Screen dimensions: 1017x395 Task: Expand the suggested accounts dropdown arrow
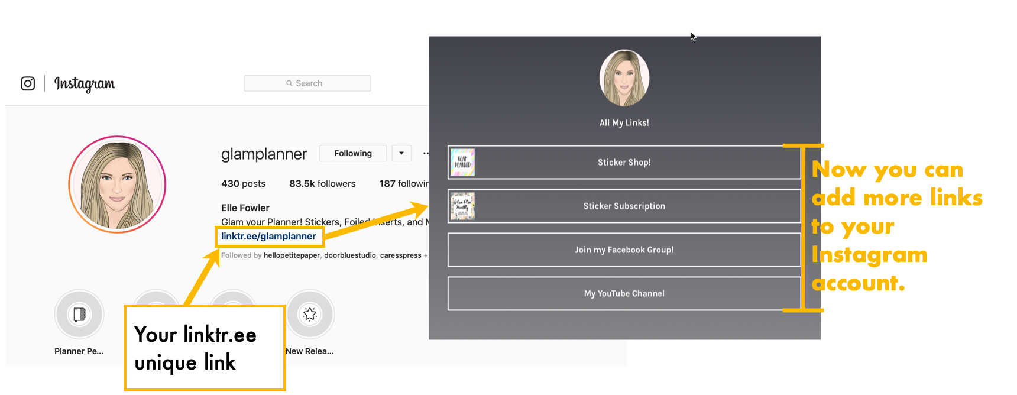pos(401,153)
